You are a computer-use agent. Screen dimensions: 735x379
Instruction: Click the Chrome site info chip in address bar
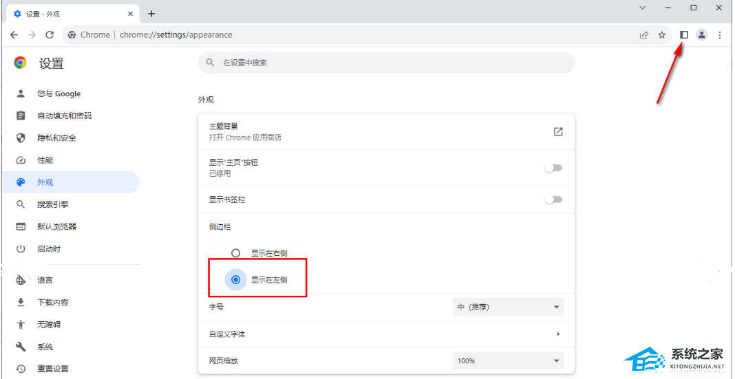(x=89, y=34)
